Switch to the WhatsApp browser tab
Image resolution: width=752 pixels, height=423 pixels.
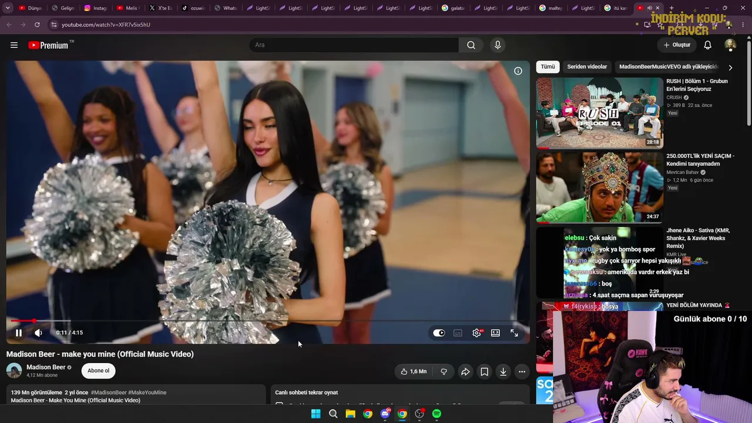click(225, 8)
